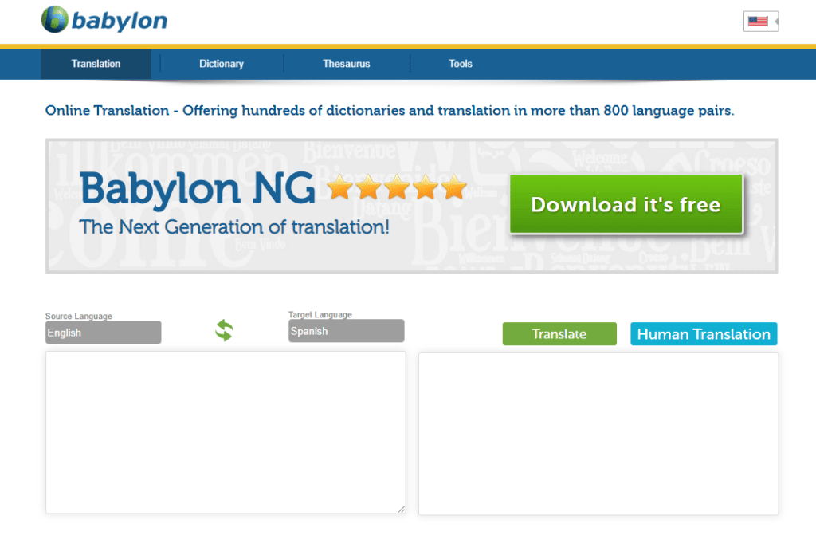Open the Thesaurus tab
This screenshot has width=816, height=551.
click(346, 64)
